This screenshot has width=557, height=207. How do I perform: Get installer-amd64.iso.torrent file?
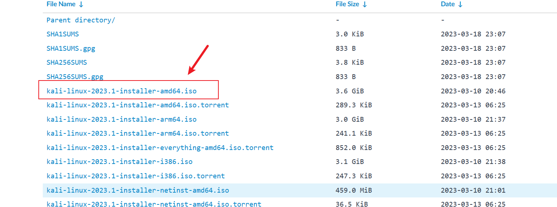tap(138, 105)
